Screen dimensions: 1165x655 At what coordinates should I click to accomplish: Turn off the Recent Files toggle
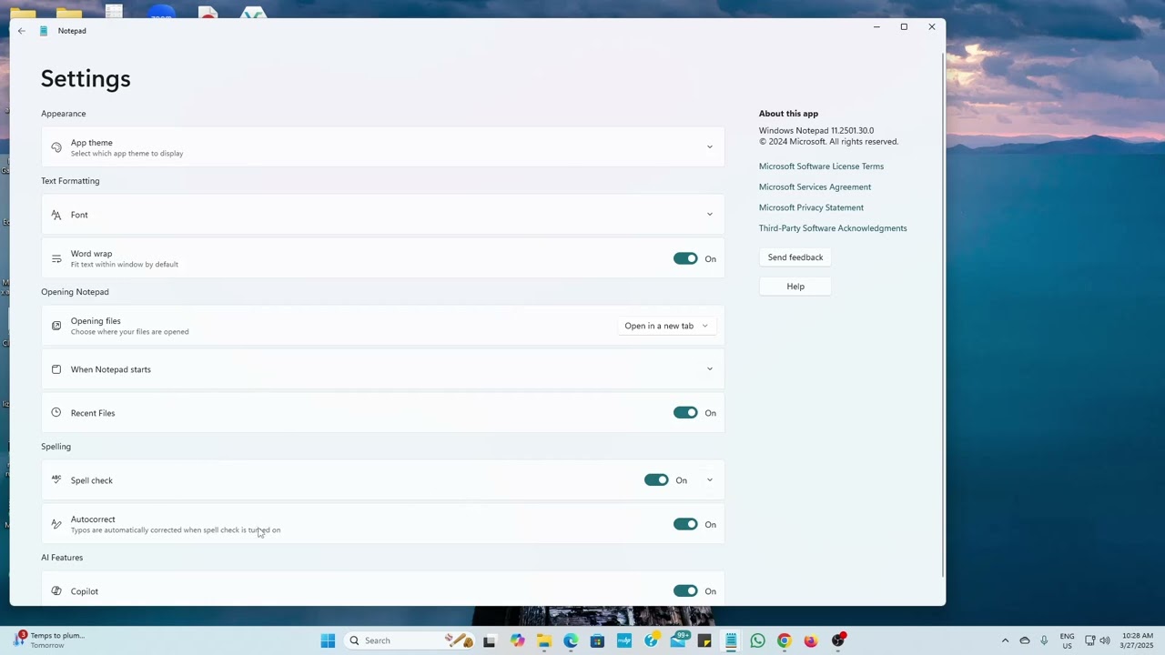pos(685,412)
